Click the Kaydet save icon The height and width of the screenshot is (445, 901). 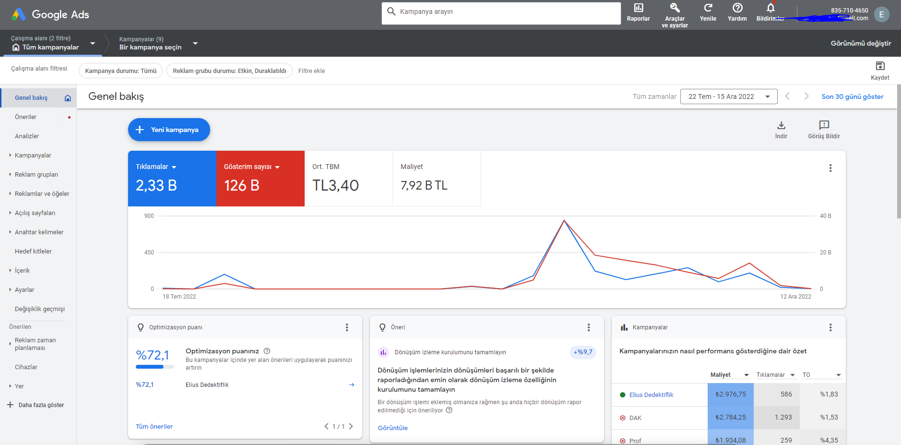click(x=880, y=66)
